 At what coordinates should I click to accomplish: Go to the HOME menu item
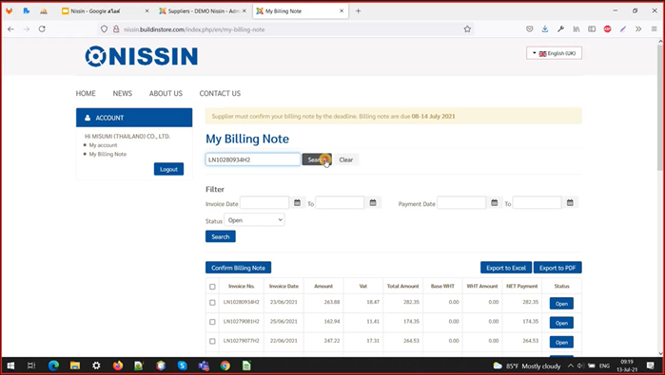(x=86, y=93)
